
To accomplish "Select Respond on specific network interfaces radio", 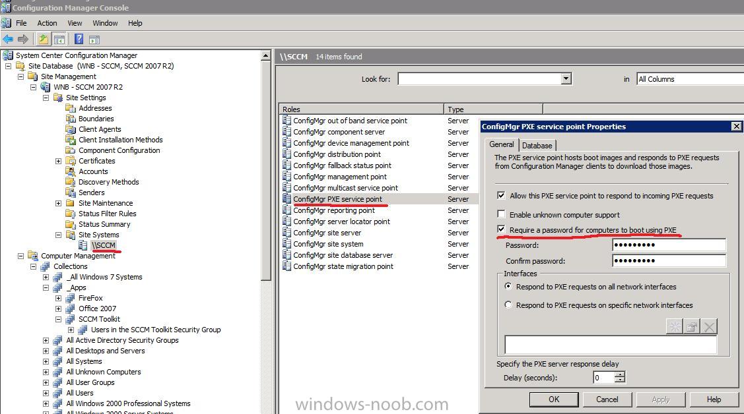I will coord(508,305).
